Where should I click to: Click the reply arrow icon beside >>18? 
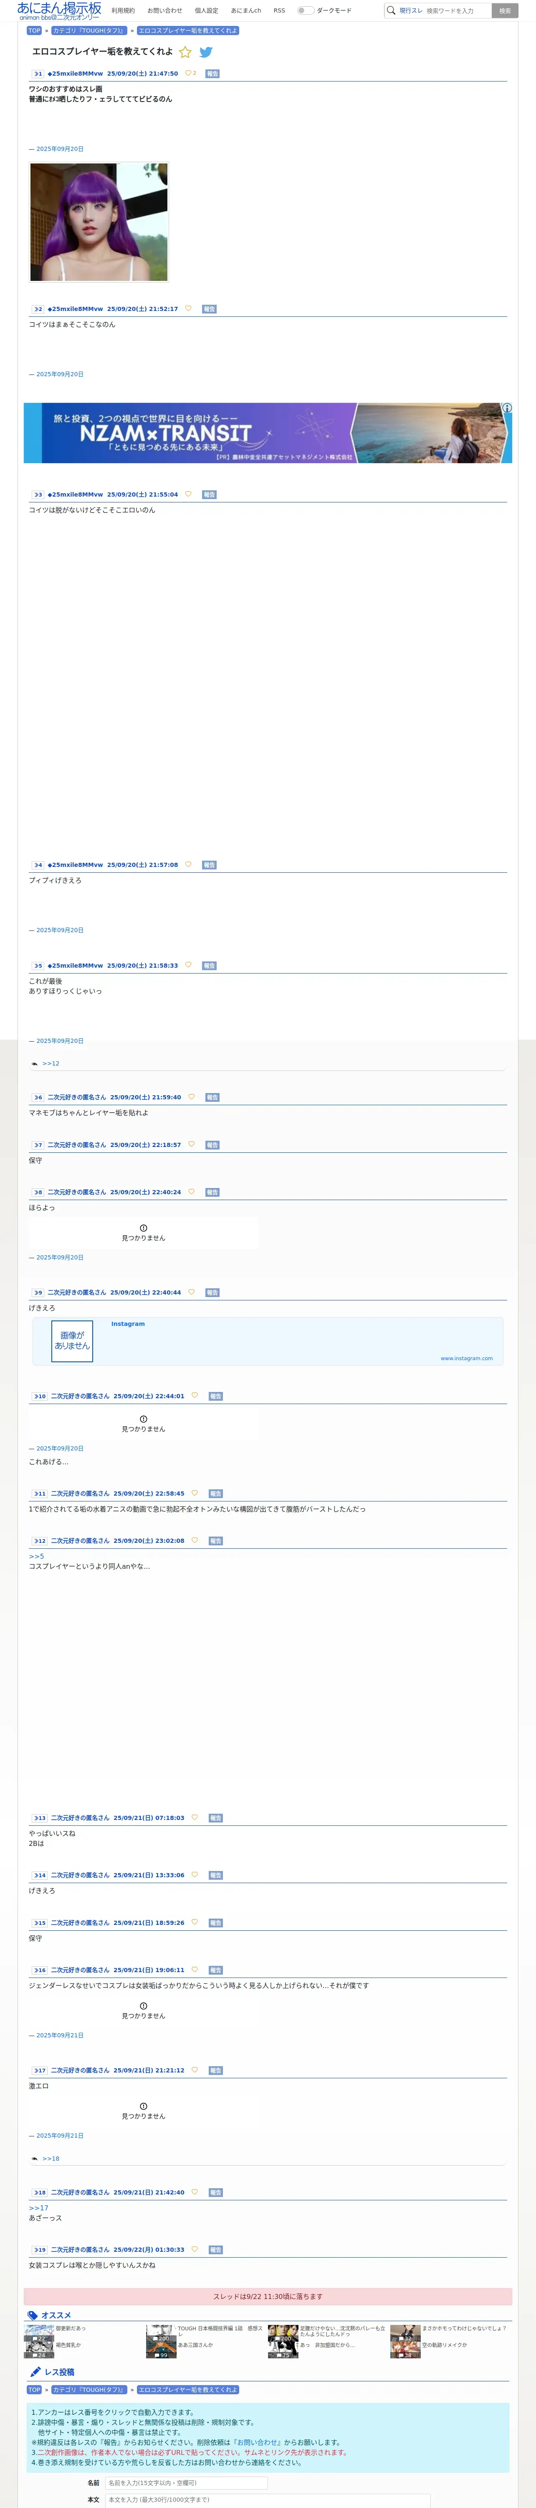point(35,2159)
